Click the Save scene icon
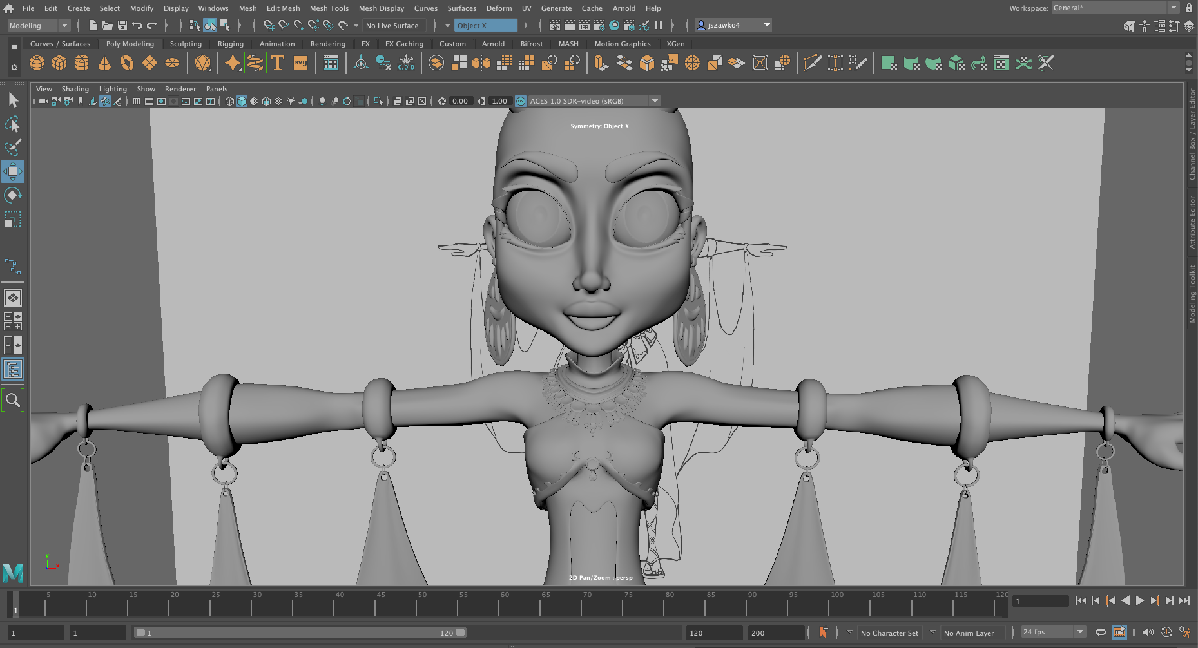1198x648 pixels. [122, 26]
